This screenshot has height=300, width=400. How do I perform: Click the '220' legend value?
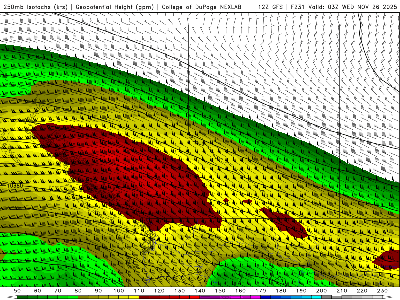coord(362,291)
